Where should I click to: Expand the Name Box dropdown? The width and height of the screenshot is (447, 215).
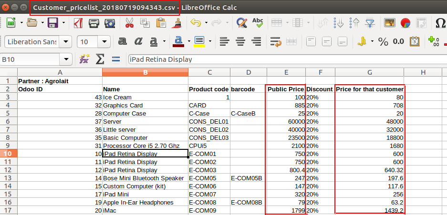coord(66,59)
